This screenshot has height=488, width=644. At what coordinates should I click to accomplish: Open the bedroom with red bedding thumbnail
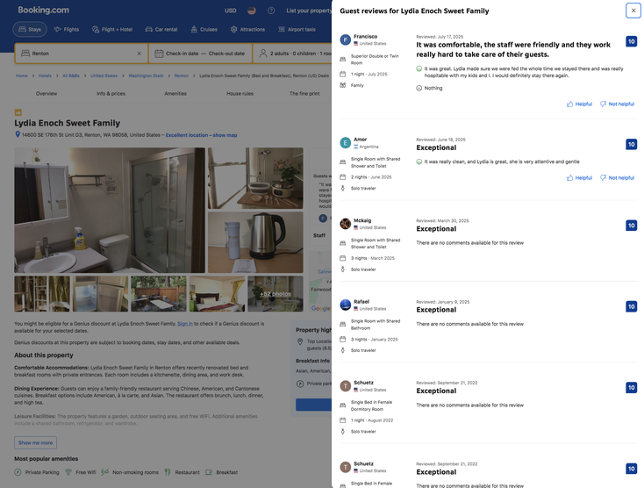217,294
